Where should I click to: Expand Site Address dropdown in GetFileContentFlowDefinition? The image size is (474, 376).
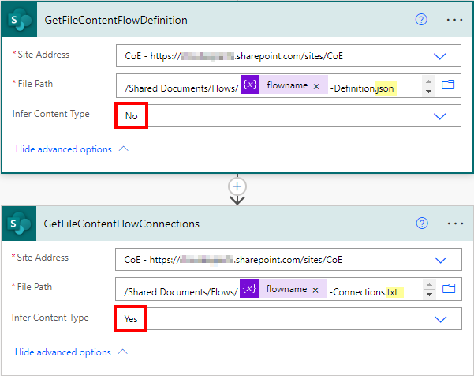coord(439,56)
